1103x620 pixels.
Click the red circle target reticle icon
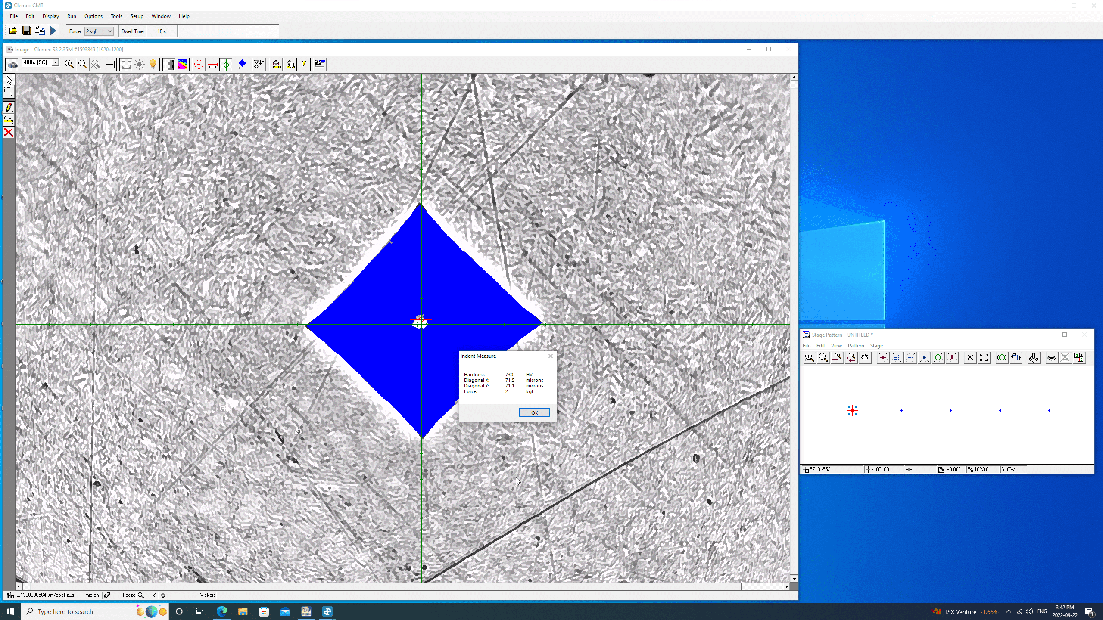click(x=199, y=65)
